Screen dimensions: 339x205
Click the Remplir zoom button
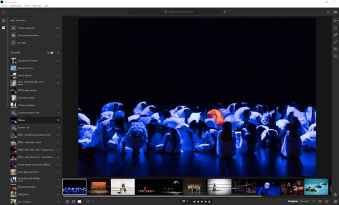click(305, 201)
